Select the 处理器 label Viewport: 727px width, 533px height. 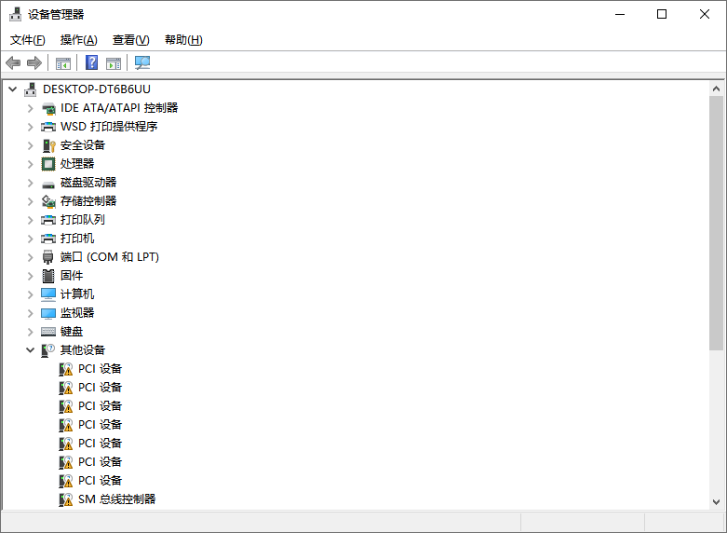tap(77, 164)
